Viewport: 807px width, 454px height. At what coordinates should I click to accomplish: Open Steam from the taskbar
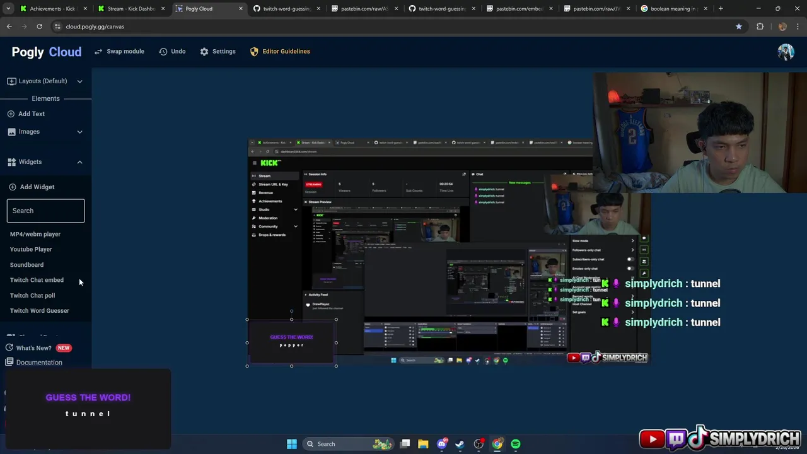(x=460, y=444)
